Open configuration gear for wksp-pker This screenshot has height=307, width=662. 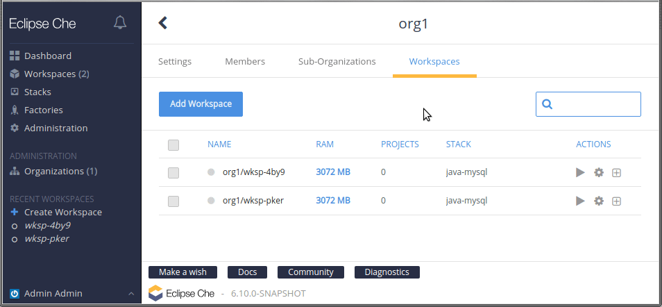coord(599,201)
